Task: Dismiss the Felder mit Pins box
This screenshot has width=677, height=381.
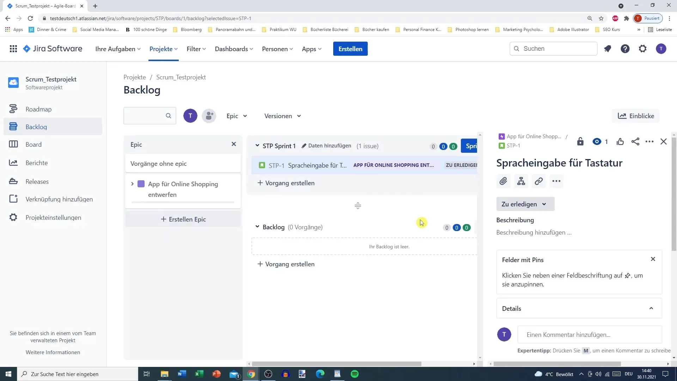Action: click(653, 259)
